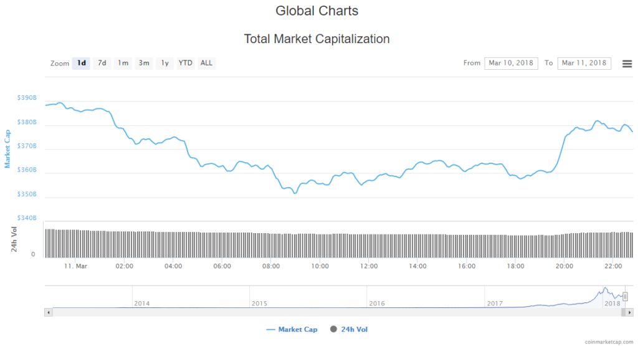The width and height of the screenshot is (638, 346).
Task: Click the 2014 marker in navigator
Action: [142, 303]
